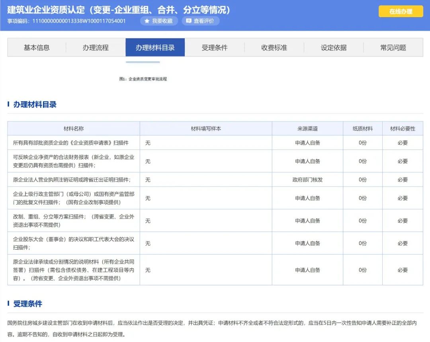
Task: Click 无 in the 股东大会决议 row
Action: tap(148, 243)
